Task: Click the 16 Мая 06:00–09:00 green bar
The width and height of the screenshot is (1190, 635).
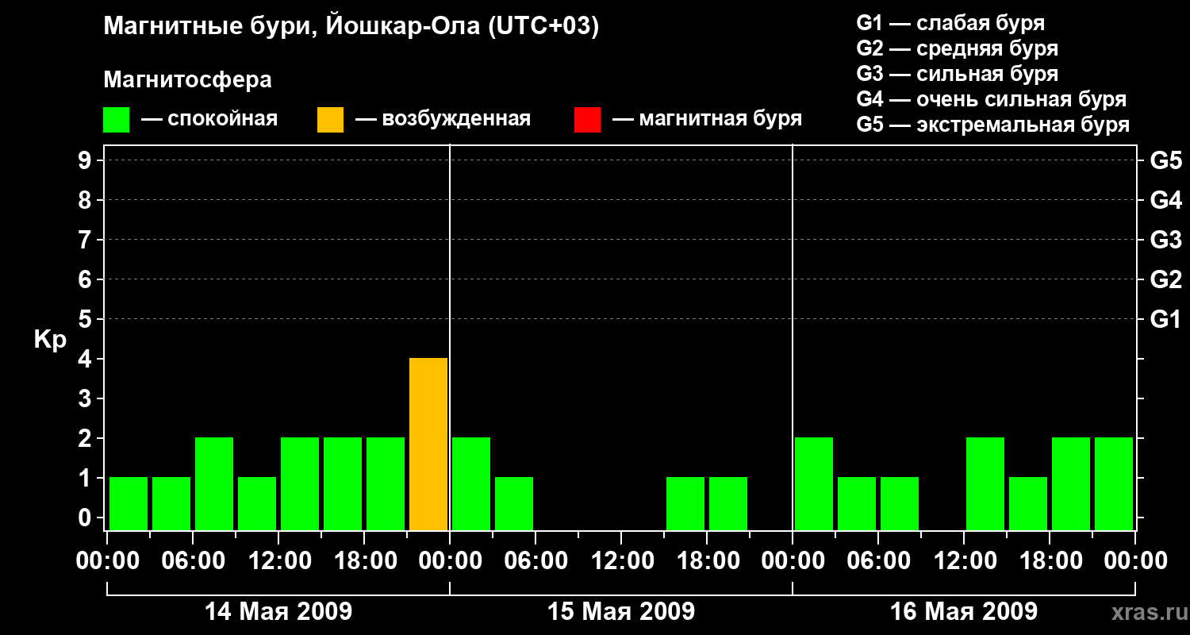Action: pos(900,503)
